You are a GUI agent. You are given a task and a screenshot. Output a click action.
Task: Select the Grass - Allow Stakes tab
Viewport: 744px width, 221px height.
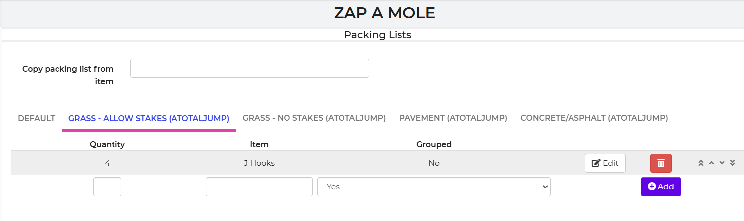[149, 118]
